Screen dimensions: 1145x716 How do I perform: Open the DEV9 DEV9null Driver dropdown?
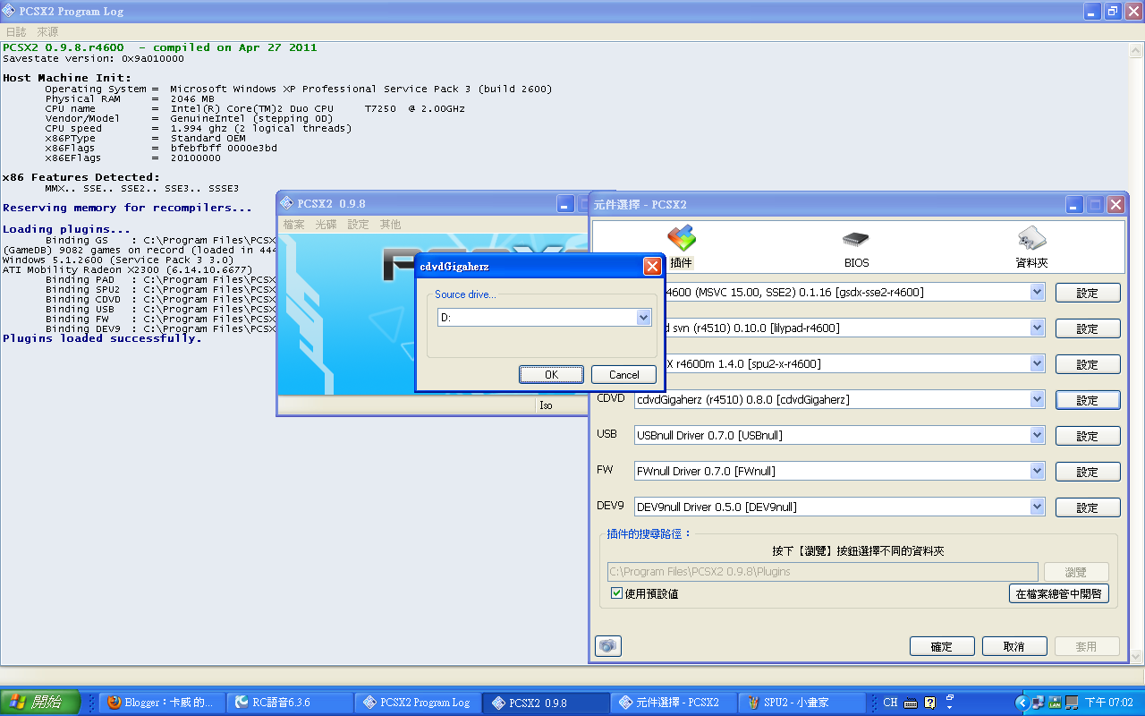click(x=1037, y=507)
